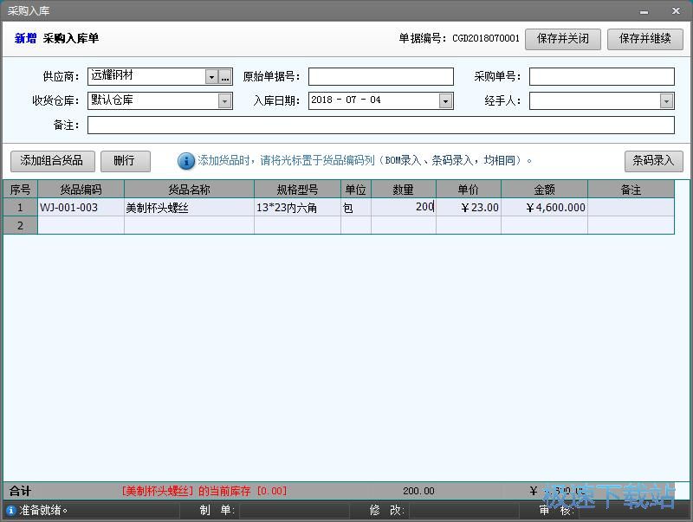Click the red current stock message in totals row

coord(204,491)
